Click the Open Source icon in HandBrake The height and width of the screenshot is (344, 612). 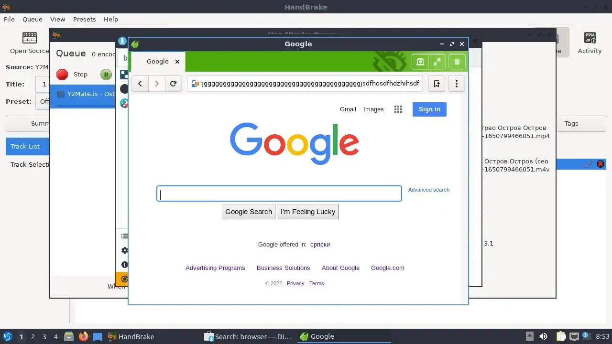pos(30,43)
